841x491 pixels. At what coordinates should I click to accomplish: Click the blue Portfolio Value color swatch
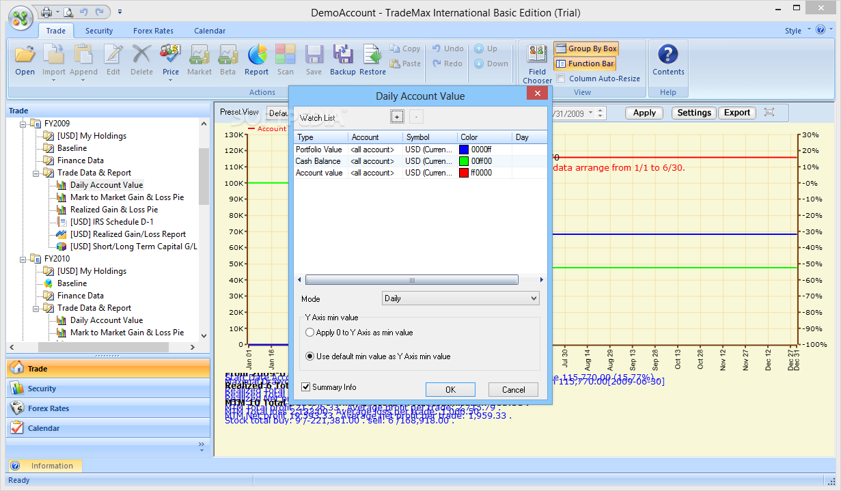tap(465, 150)
